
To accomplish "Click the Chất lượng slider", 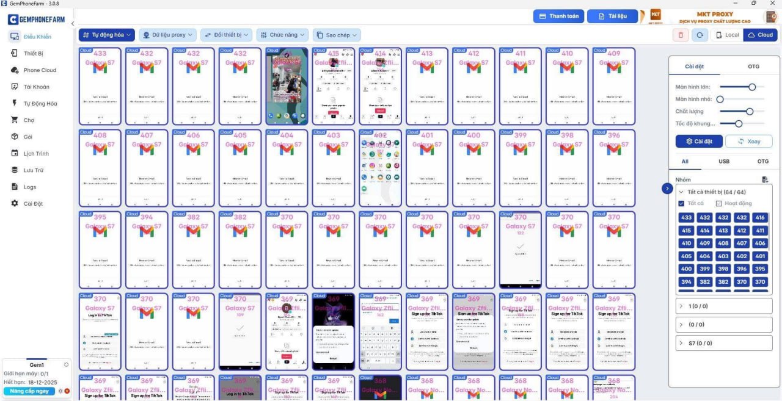I will 742,111.
